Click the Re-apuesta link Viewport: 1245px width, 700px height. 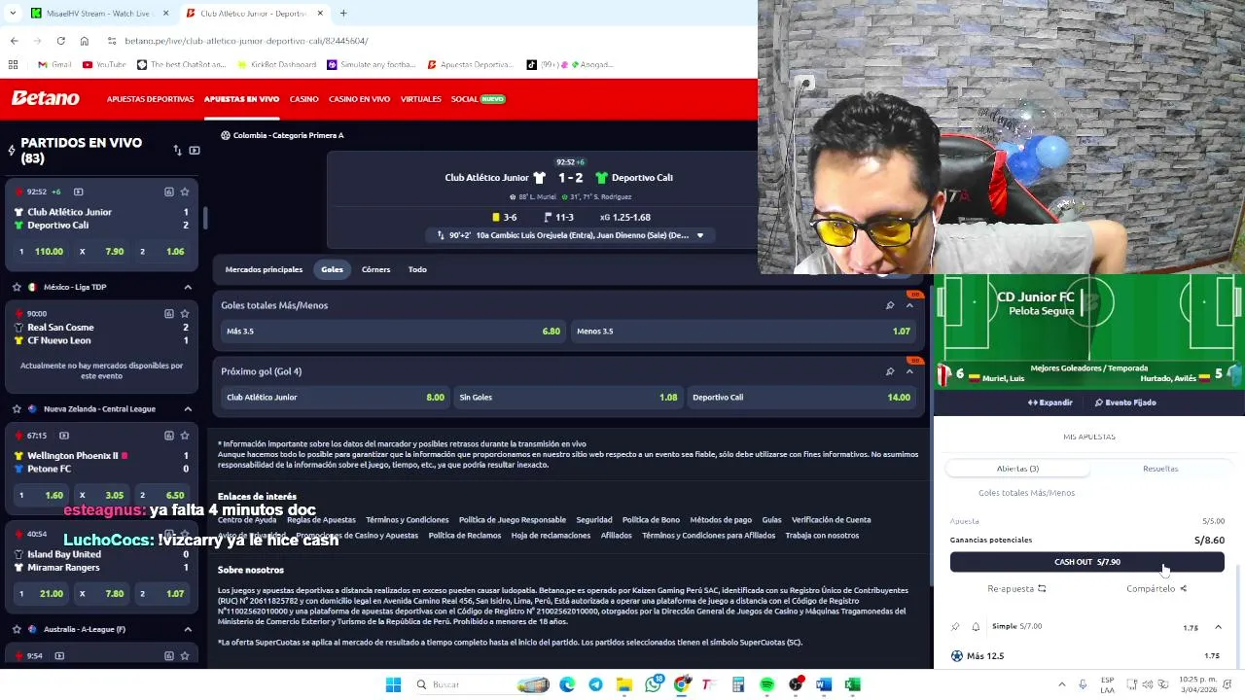pyautogui.click(x=1016, y=589)
